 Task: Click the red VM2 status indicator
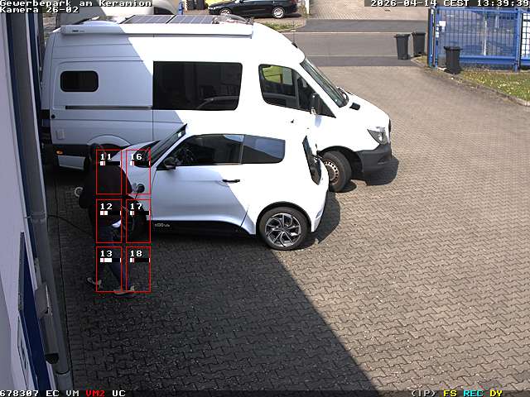(95, 393)
